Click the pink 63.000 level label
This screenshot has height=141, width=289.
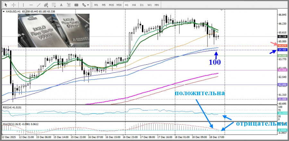[x=282, y=70]
